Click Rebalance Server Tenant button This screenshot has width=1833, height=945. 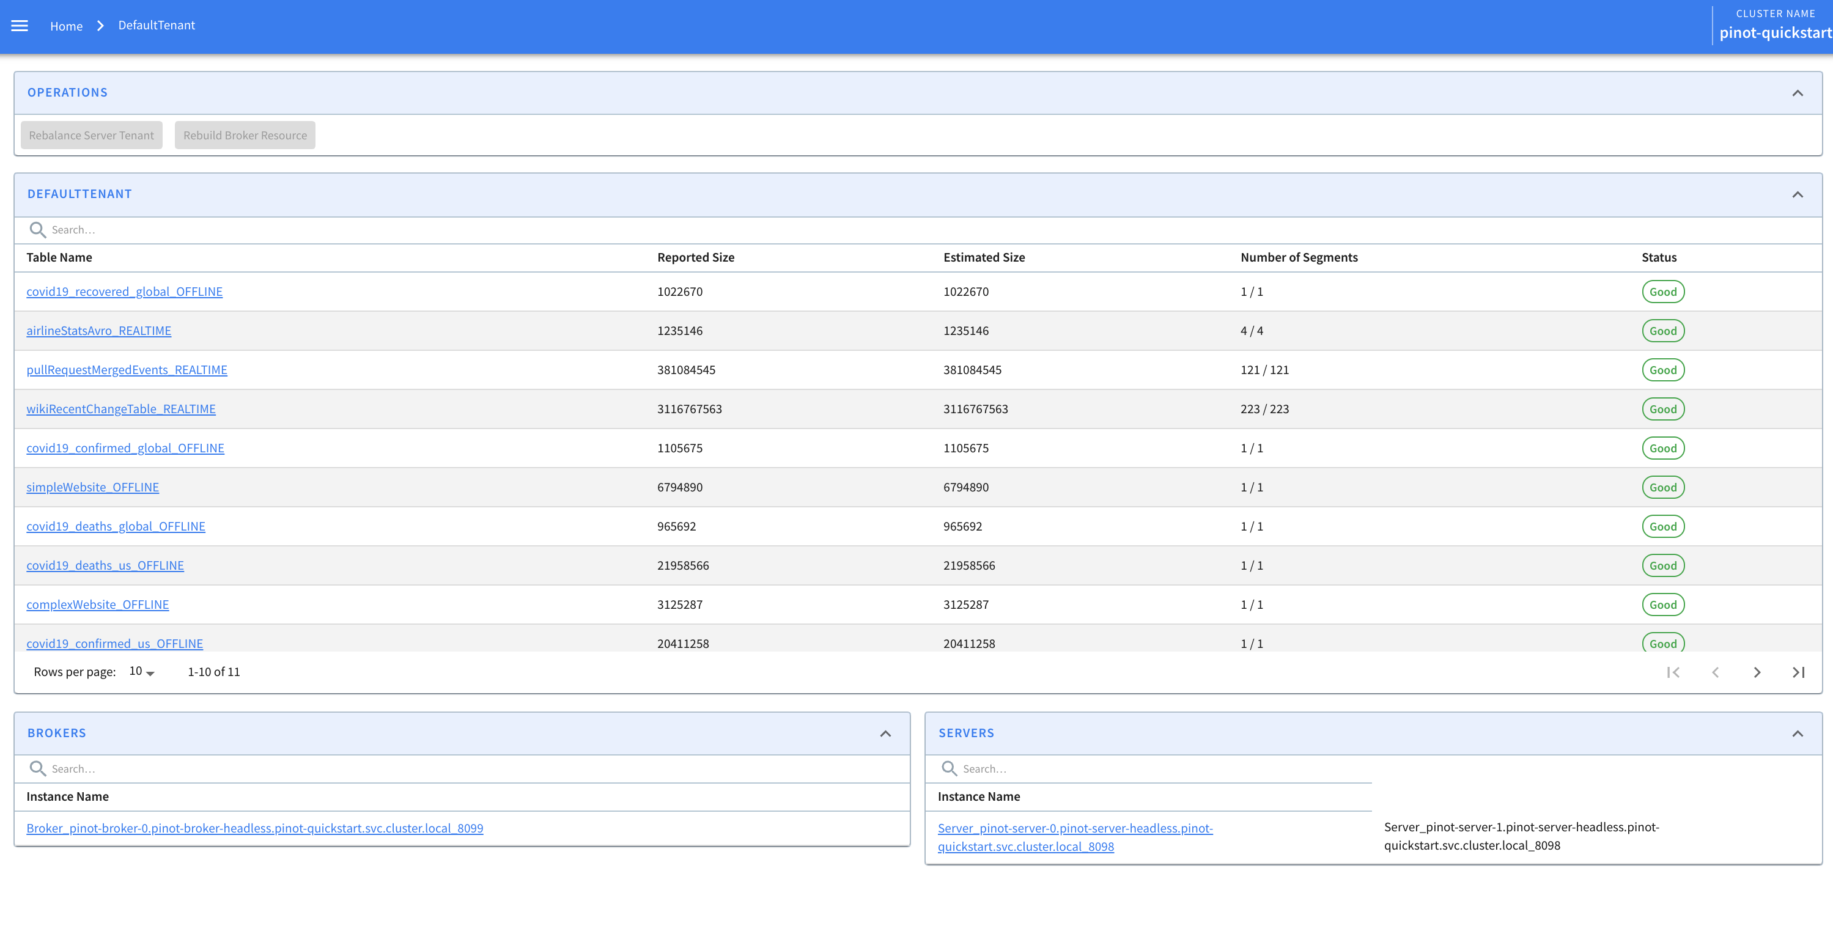[91, 135]
